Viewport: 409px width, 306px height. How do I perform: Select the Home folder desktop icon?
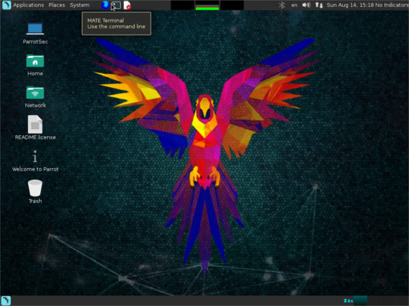tap(35, 65)
